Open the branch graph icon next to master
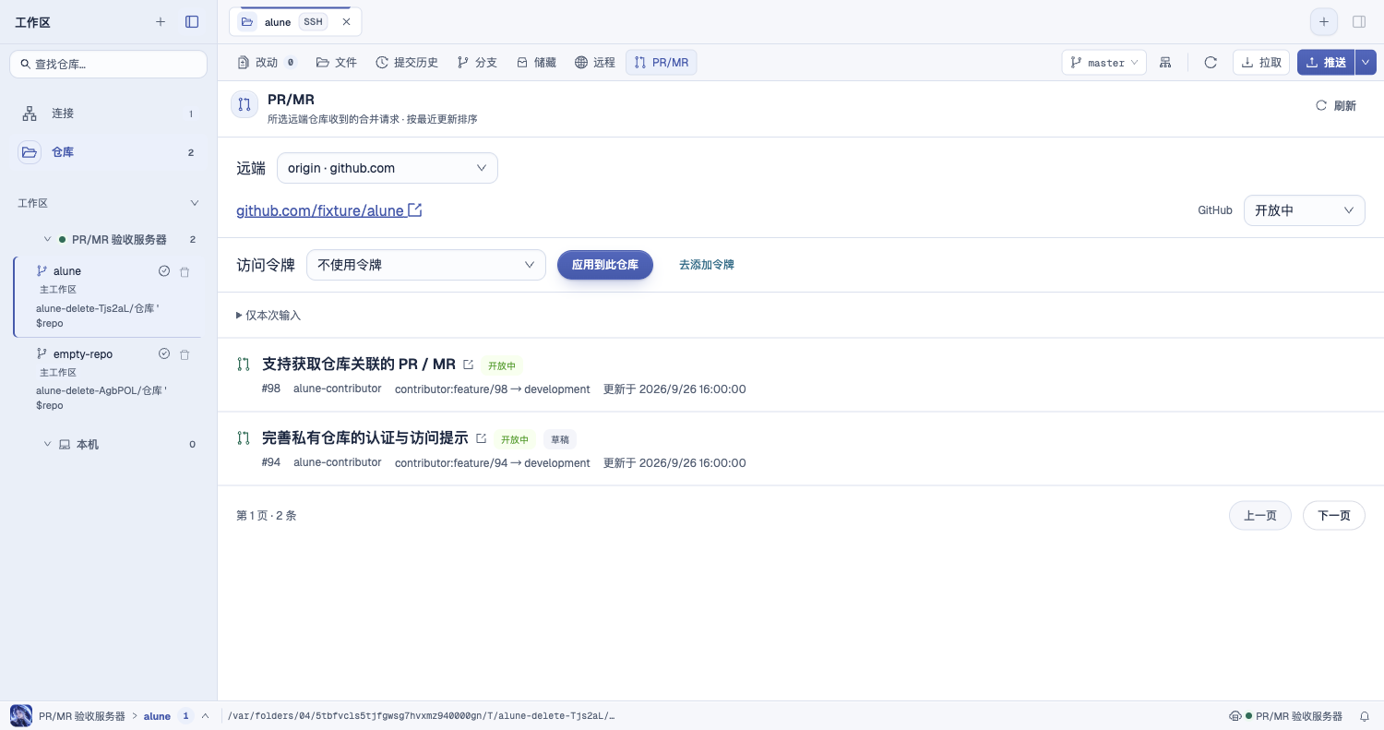 click(x=1165, y=62)
